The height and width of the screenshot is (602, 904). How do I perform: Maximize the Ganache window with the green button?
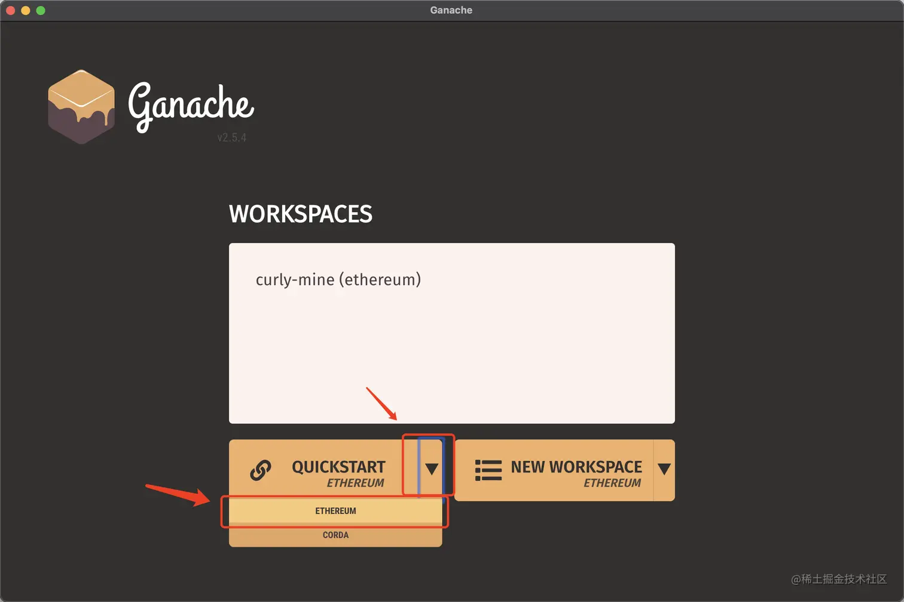point(40,10)
